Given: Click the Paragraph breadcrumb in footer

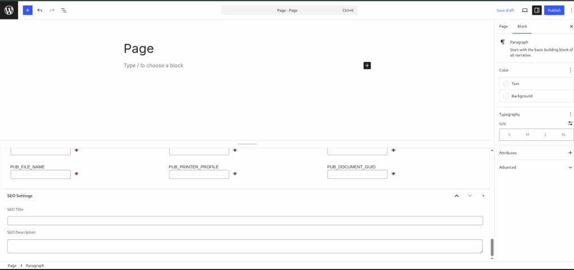Looking at the screenshot, I should pyautogui.click(x=35, y=266).
